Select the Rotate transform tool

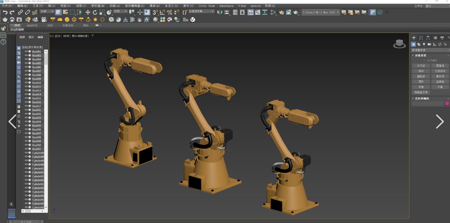[95, 12]
